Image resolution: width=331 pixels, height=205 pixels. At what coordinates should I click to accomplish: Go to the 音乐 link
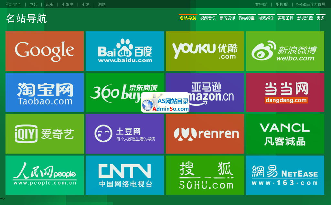point(49,5)
